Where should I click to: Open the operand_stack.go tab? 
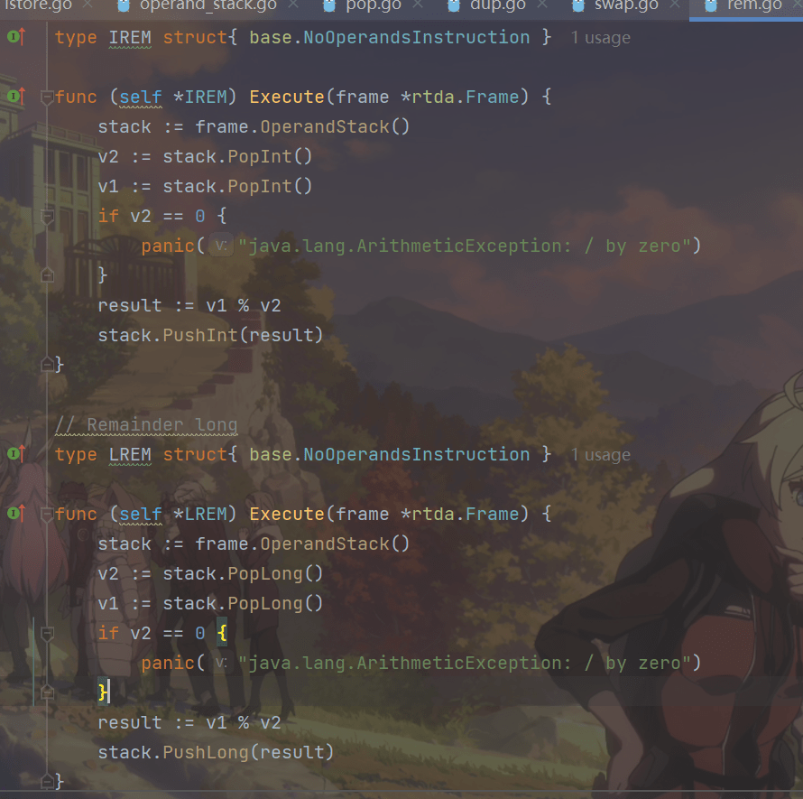tap(208, 6)
